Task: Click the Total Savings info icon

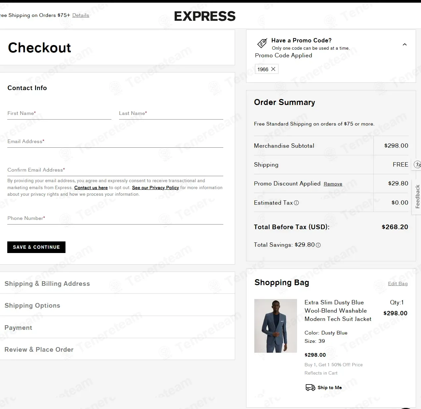Action: 318,245
